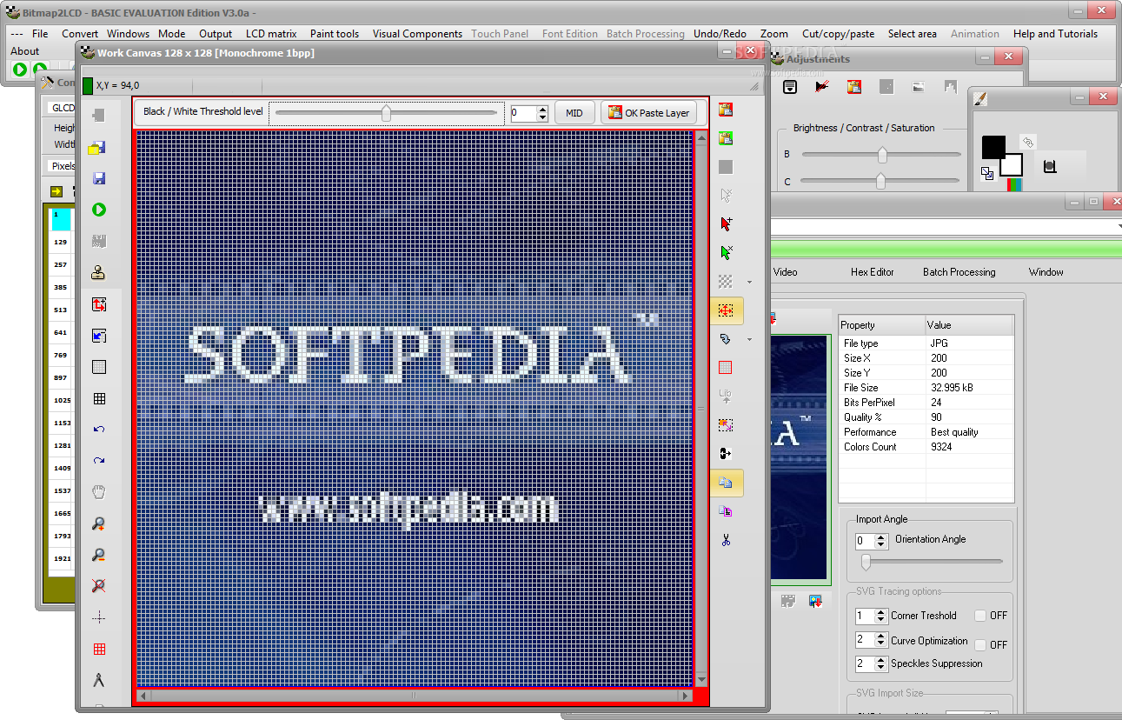The height and width of the screenshot is (720, 1122).
Task: Click the dotted crosshair icon
Action: (x=99, y=617)
